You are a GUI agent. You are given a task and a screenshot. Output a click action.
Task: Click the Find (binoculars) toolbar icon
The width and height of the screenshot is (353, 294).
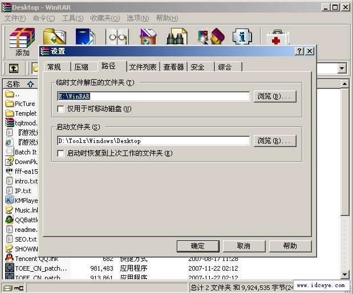[x=177, y=36]
